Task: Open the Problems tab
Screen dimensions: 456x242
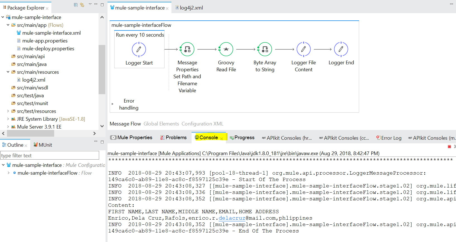Action: 173,137
